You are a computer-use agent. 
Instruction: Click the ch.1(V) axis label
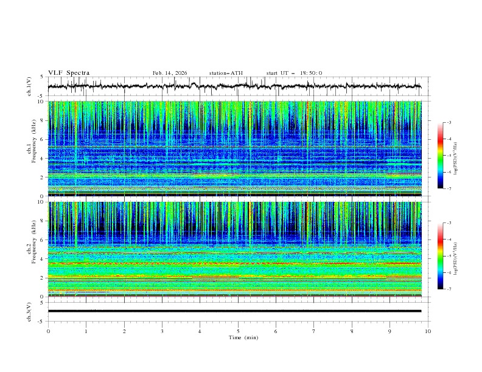pyautogui.click(x=29, y=86)
